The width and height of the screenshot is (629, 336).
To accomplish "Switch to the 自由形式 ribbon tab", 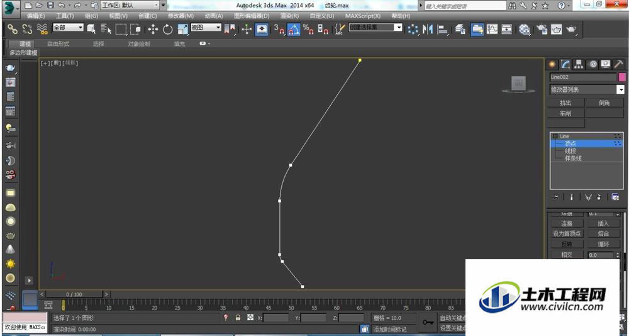I will 58,44.
